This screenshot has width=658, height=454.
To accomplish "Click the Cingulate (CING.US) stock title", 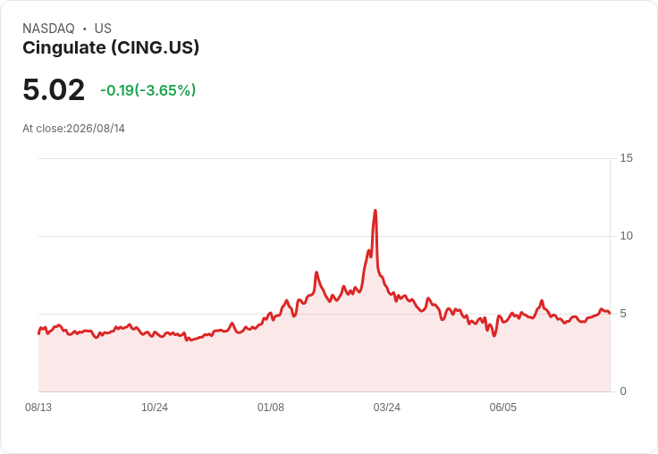I will [111, 48].
